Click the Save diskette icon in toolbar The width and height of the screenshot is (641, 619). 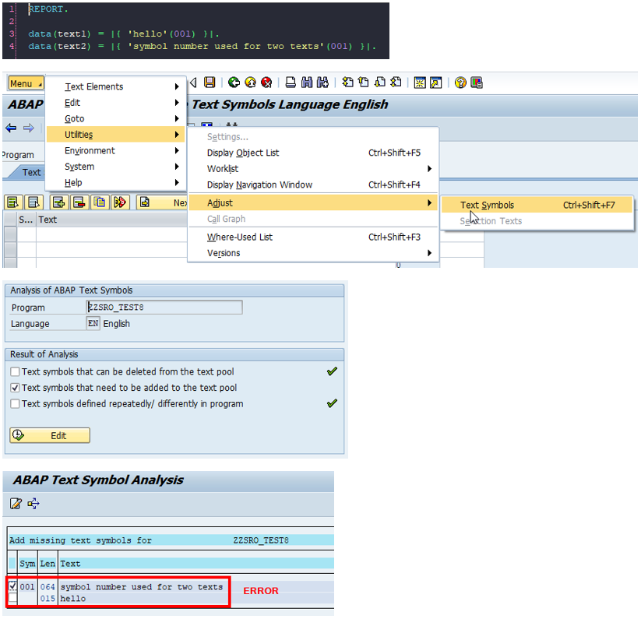pyautogui.click(x=210, y=83)
